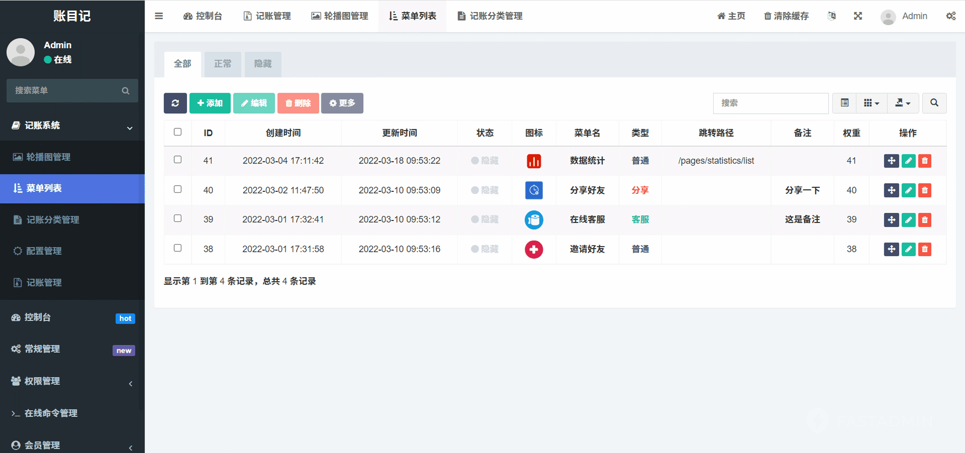Click the edit pencil icon for ID 41

click(908, 161)
